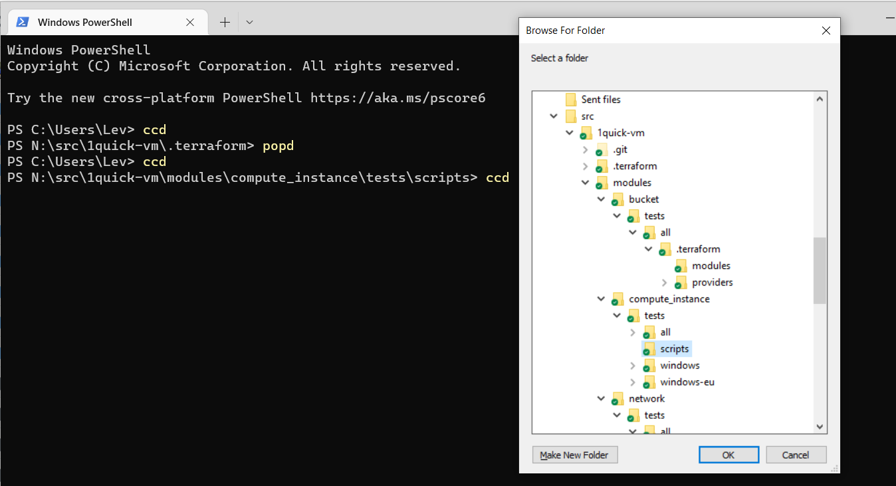Confirm folder selection with OK

click(x=728, y=455)
